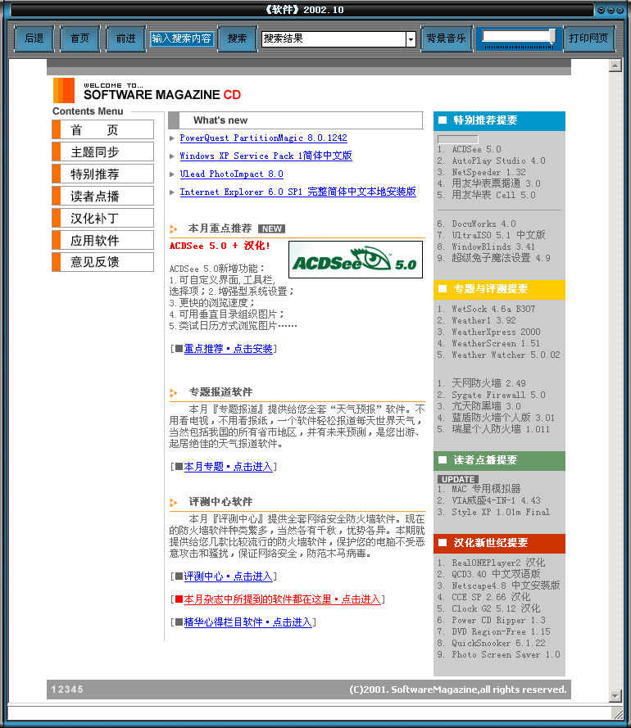
Task: Open 首 页 in Contents Menu
Action: [x=102, y=129]
